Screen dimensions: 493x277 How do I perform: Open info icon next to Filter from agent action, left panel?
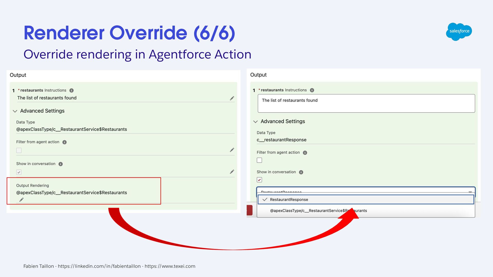(64, 142)
